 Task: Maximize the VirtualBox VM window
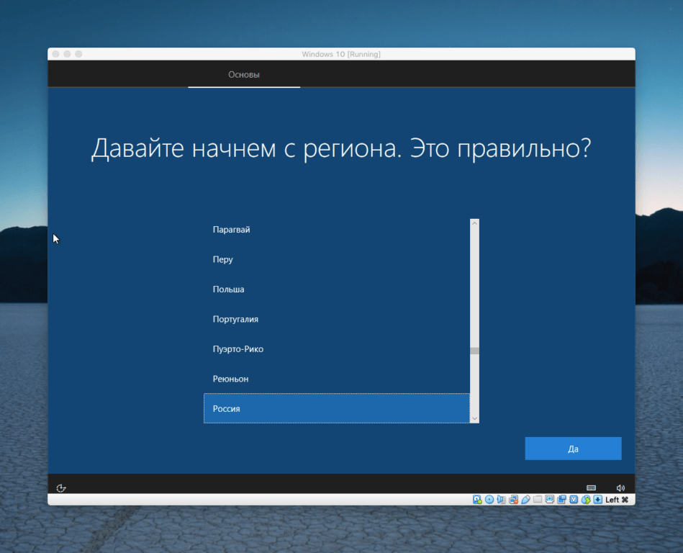tap(78, 54)
